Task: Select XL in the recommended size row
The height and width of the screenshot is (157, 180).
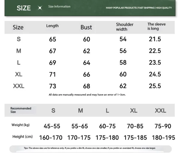Action: tap(133, 111)
